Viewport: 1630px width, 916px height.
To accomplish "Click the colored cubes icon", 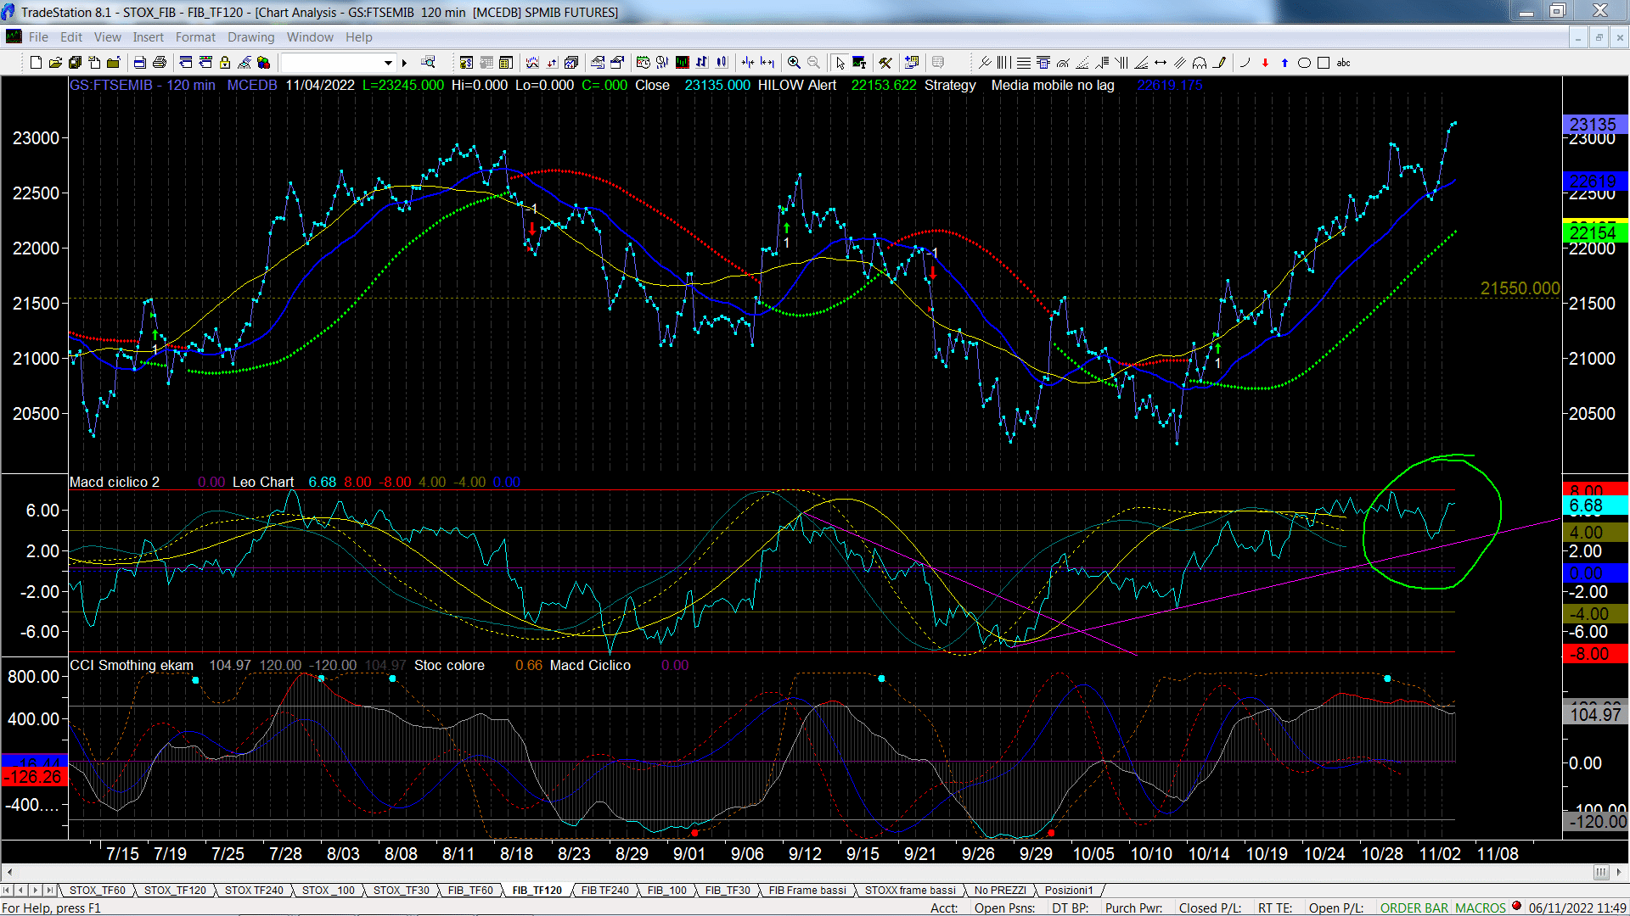I will click(x=263, y=63).
